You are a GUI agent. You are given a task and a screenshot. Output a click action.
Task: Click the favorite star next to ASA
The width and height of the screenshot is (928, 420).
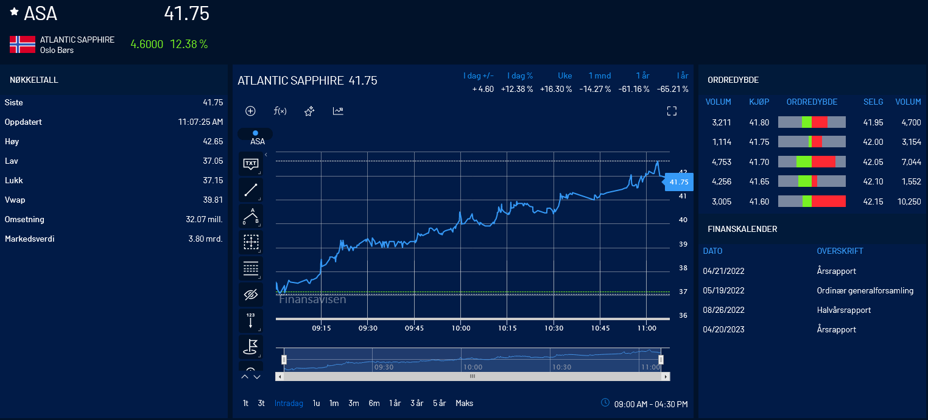point(15,12)
